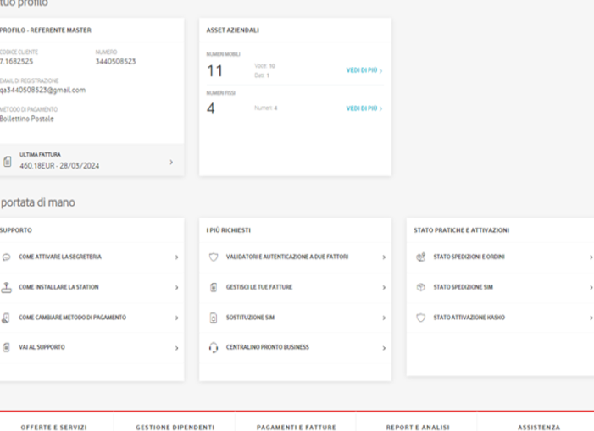Click the customer code 7.1682525
The image size is (594, 431).
tap(17, 61)
